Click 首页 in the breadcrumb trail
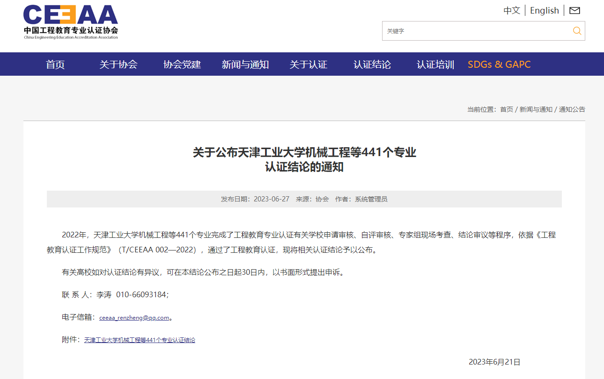 tap(507, 109)
